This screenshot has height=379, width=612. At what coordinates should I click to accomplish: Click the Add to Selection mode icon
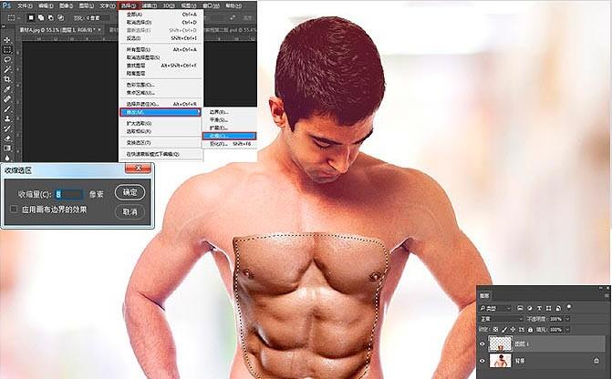(41, 17)
